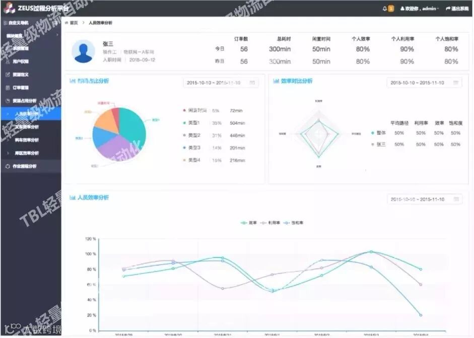Open 作业流程分析 in the sidebar
Viewport: 474px width, 338px height.
(x=31, y=166)
